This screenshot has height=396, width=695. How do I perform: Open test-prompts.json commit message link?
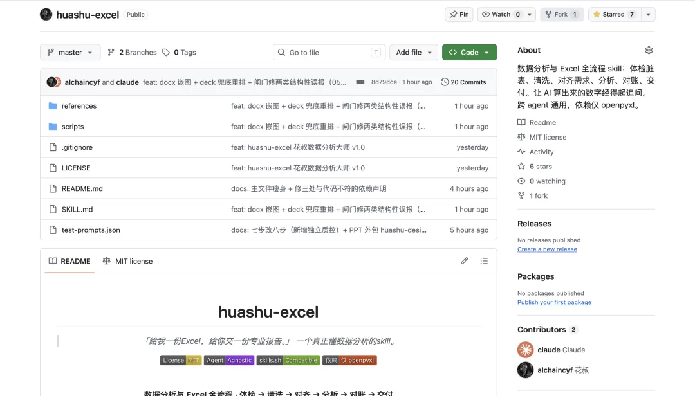coord(328,230)
